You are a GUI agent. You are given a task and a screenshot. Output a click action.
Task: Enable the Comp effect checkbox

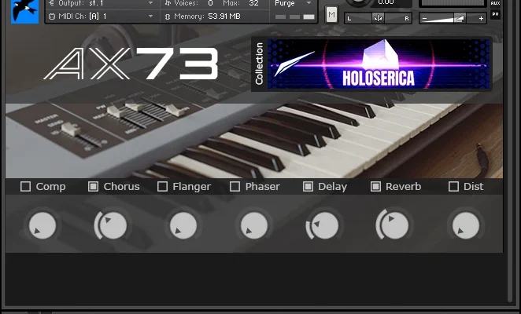pos(26,187)
